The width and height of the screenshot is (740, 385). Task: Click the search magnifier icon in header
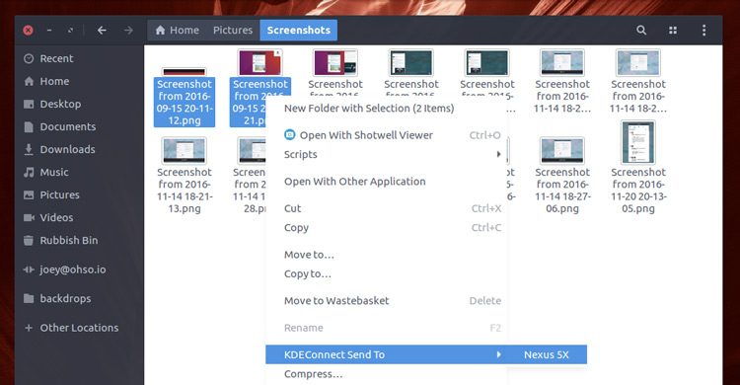coord(641,31)
